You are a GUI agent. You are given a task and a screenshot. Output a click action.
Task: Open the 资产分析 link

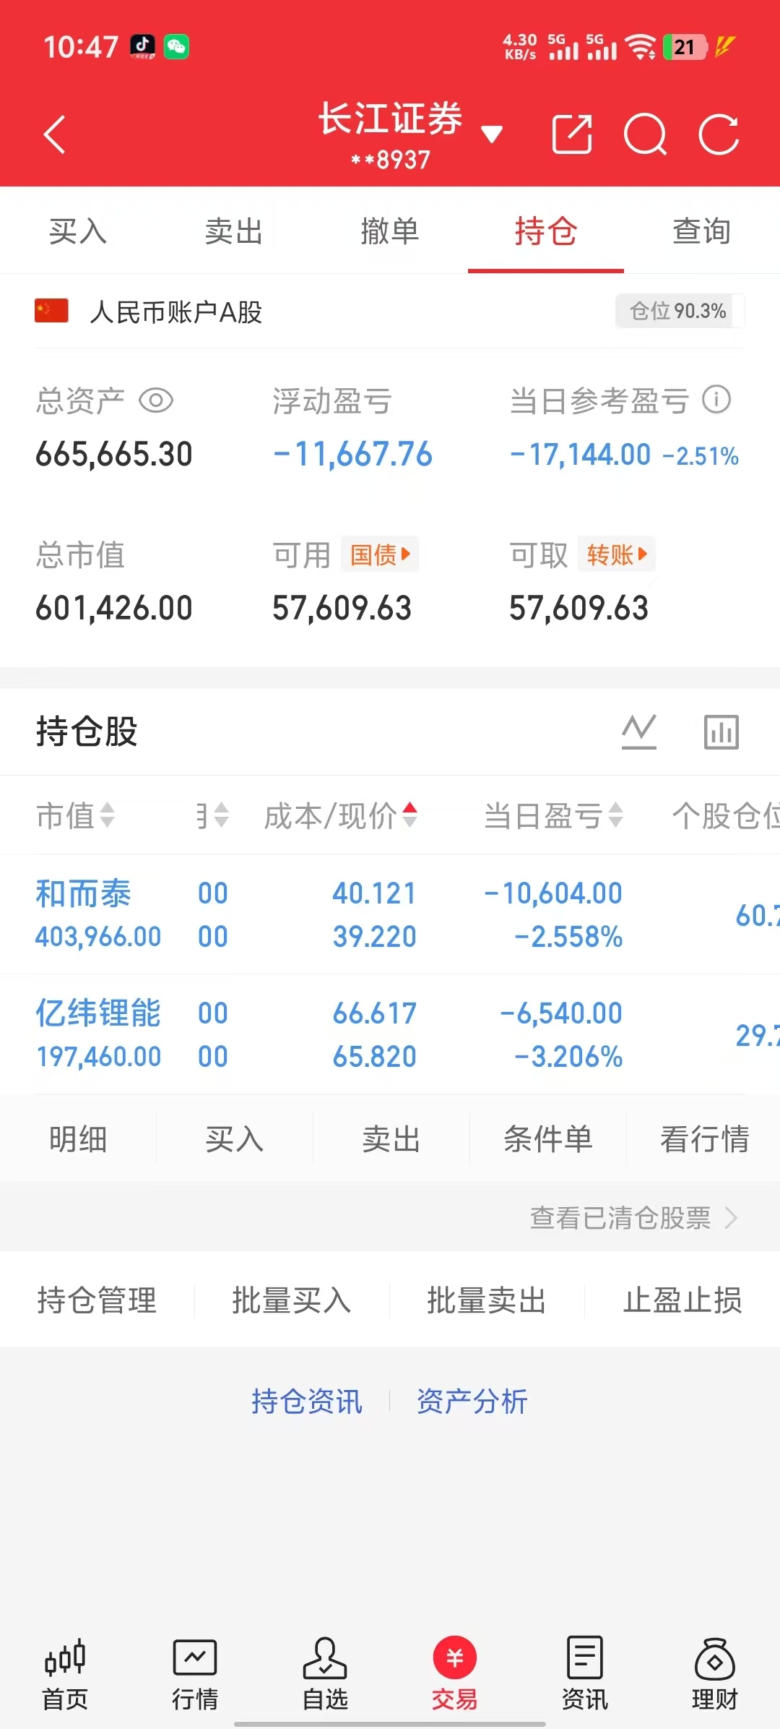[472, 1402]
